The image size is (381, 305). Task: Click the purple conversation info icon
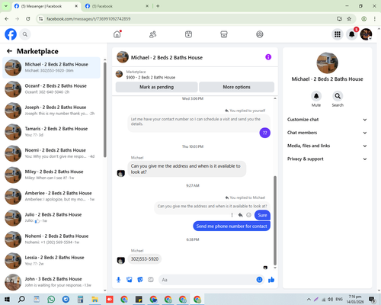click(268, 57)
